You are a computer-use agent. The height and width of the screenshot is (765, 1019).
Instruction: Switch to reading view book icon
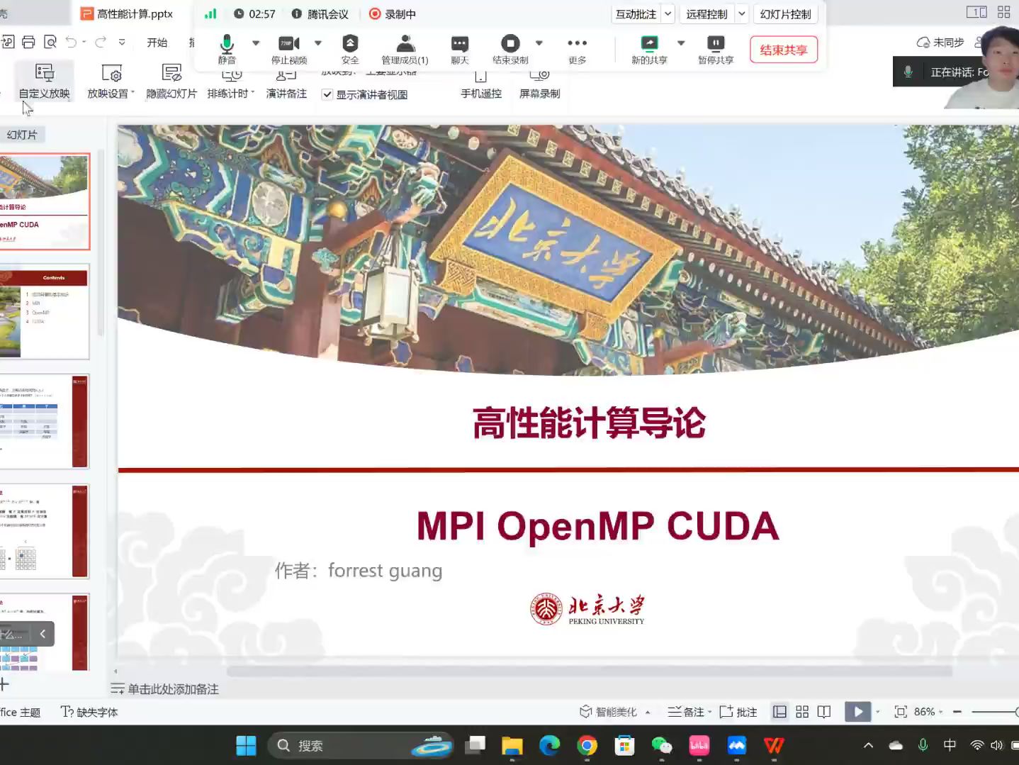[824, 712]
